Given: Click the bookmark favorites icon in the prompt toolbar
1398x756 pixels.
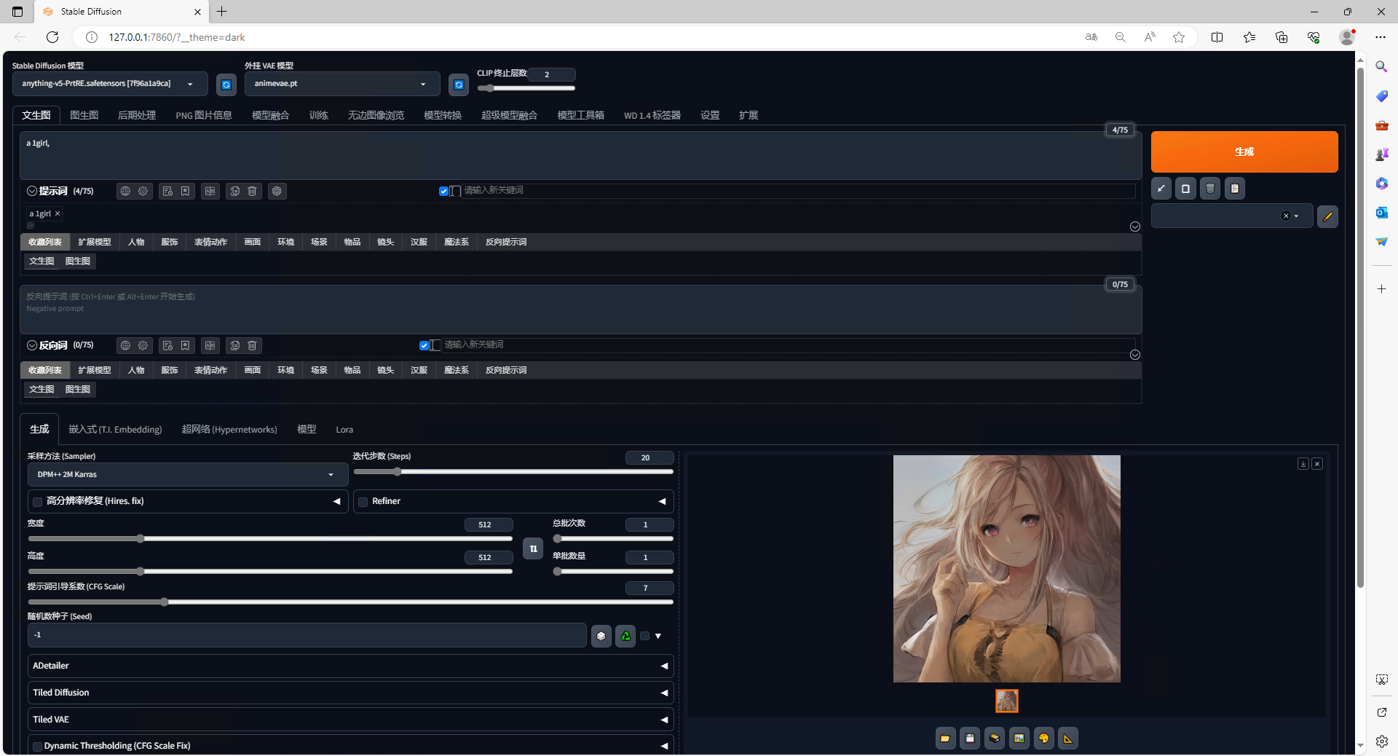Looking at the screenshot, I should pos(186,192).
